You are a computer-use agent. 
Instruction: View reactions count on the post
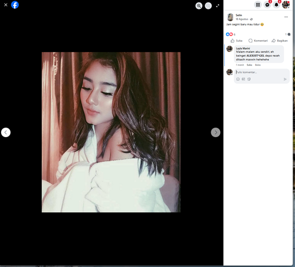[231, 34]
